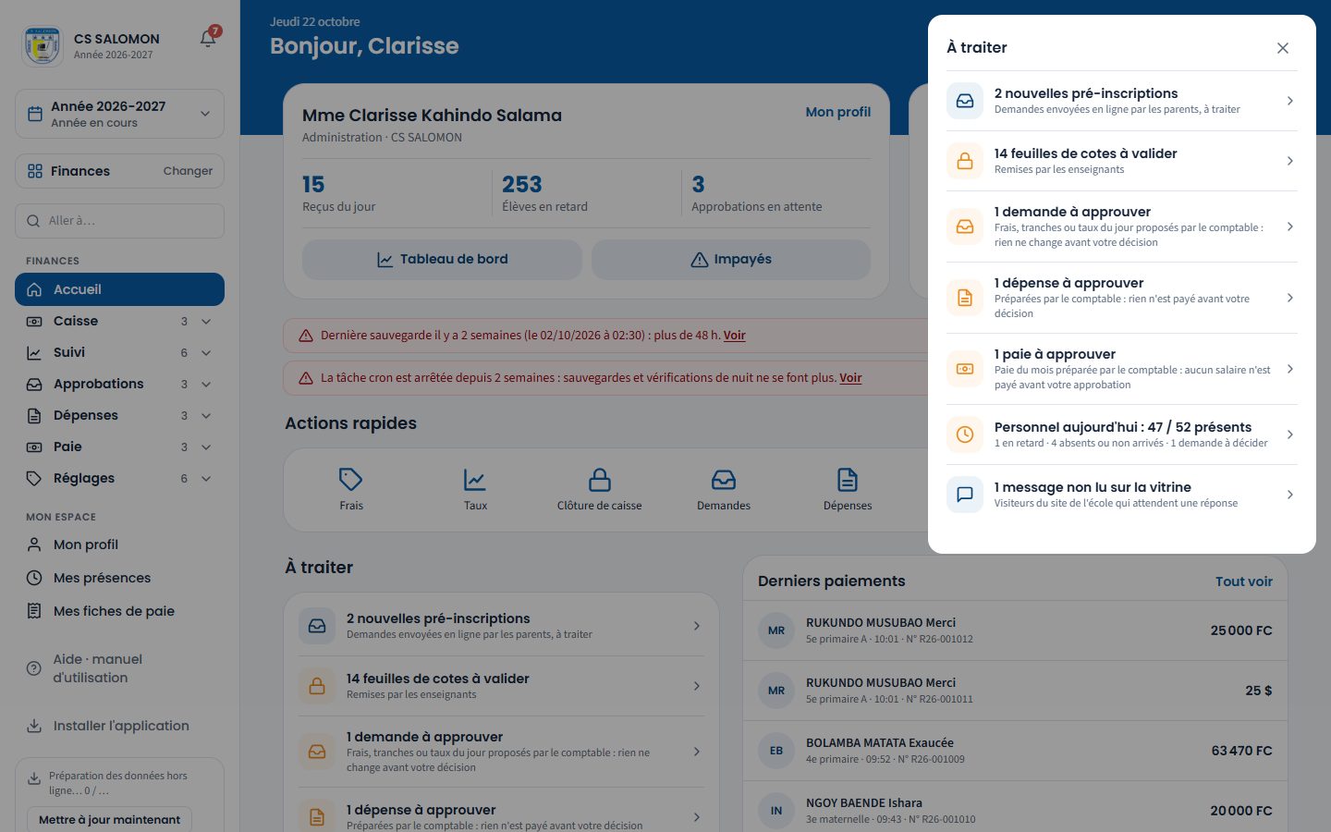
Task: Click Voir link on the cron warning
Action: [850, 378]
